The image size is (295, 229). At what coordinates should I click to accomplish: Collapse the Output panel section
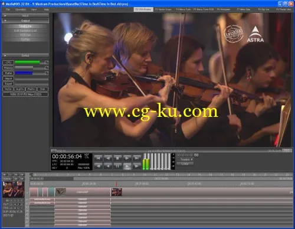[x=25, y=21]
